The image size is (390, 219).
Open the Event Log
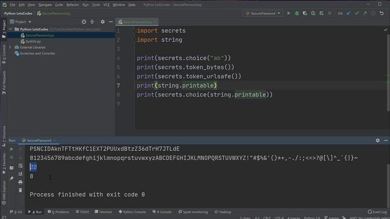tap(378, 212)
